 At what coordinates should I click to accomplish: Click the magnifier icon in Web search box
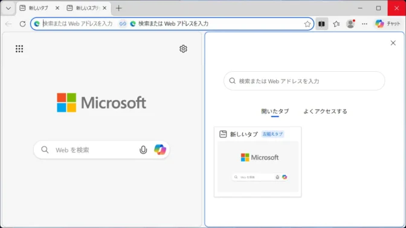(x=45, y=150)
